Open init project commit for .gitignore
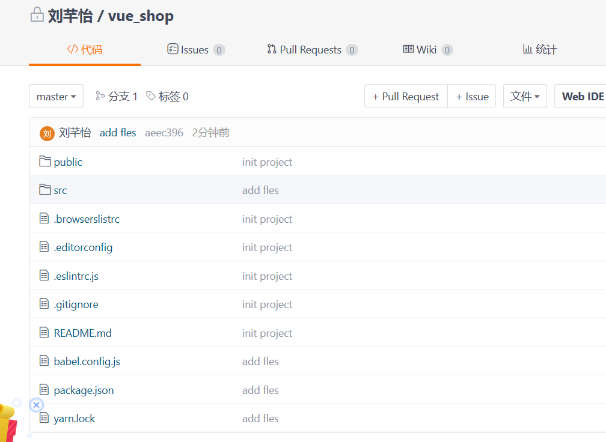Image resolution: width=606 pixels, height=442 pixels. coord(267,304)
